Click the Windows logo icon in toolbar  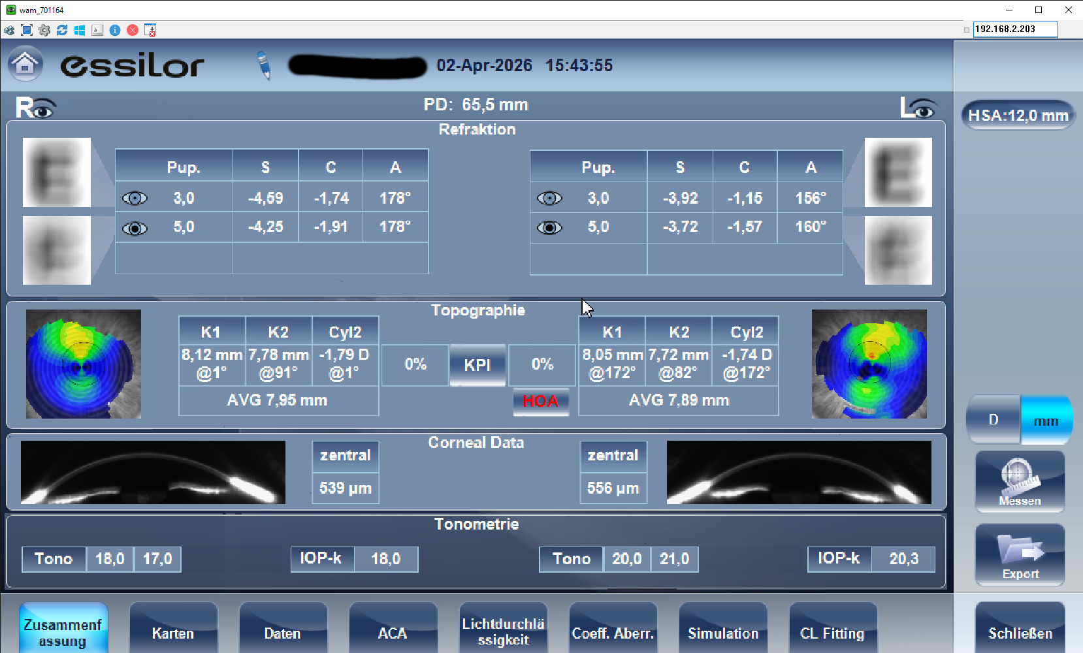(80, 30)
